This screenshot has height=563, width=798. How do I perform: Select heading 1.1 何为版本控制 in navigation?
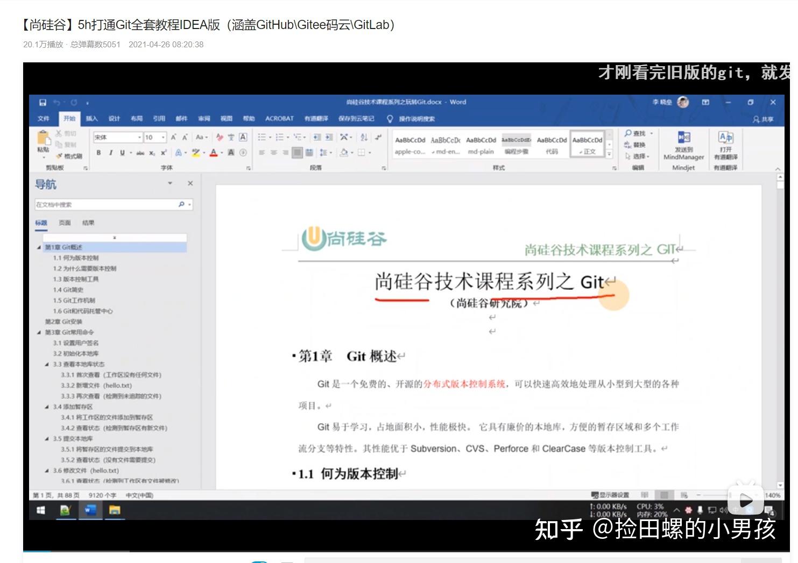click(77, 258)
